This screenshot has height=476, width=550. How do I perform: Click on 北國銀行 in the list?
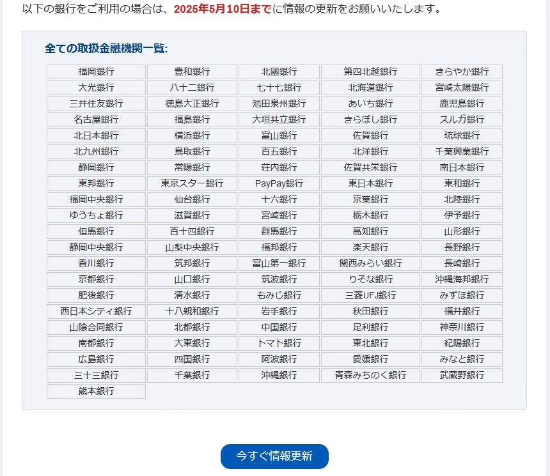click(x=279, y=72)
